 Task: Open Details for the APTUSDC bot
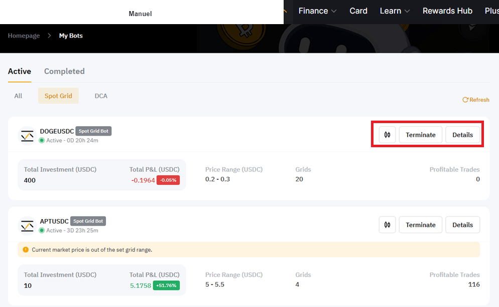pyautogui.click(x=462, y=225)
